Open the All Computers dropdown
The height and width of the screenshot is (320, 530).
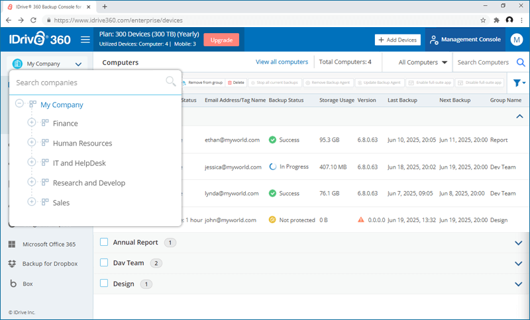coord(423,63)
